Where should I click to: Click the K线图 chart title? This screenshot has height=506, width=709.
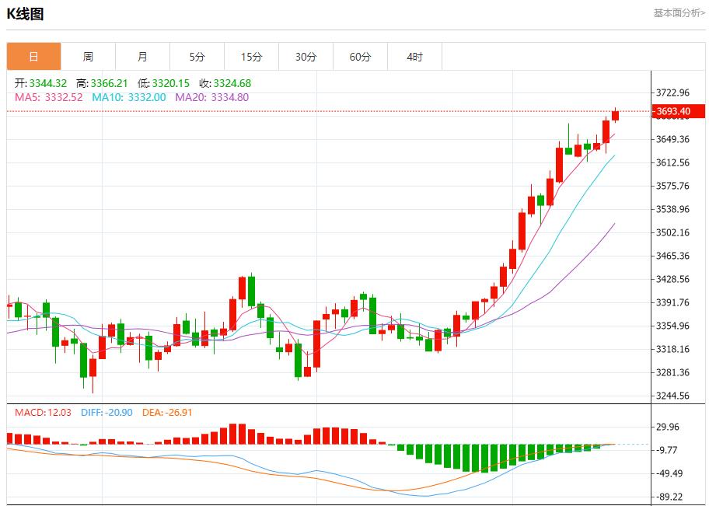[26, 14]
